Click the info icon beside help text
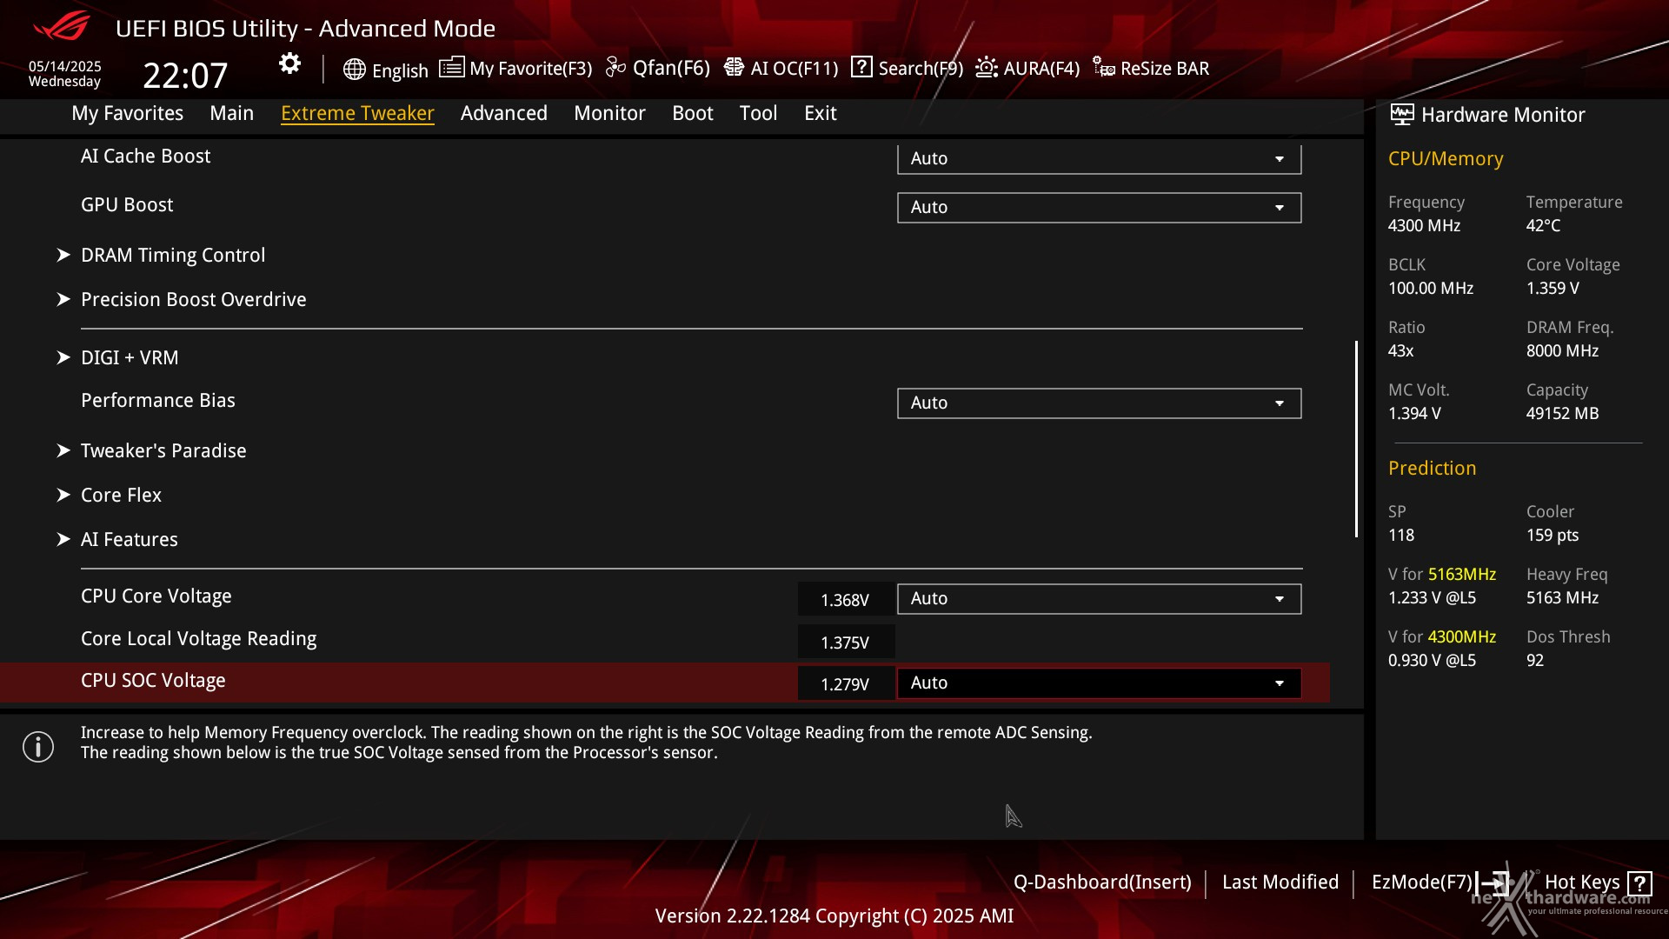This screenshot has width=1669, height=939. coord(38,747)
